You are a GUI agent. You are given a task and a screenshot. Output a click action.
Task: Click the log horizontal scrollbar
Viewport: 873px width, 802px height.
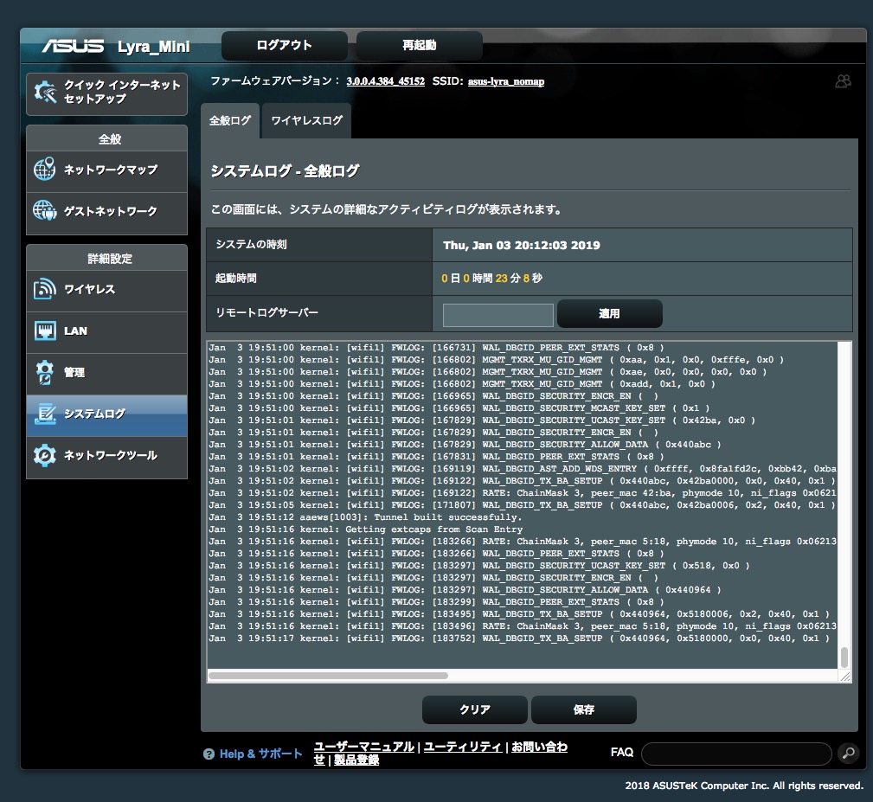tap(328, 676)
